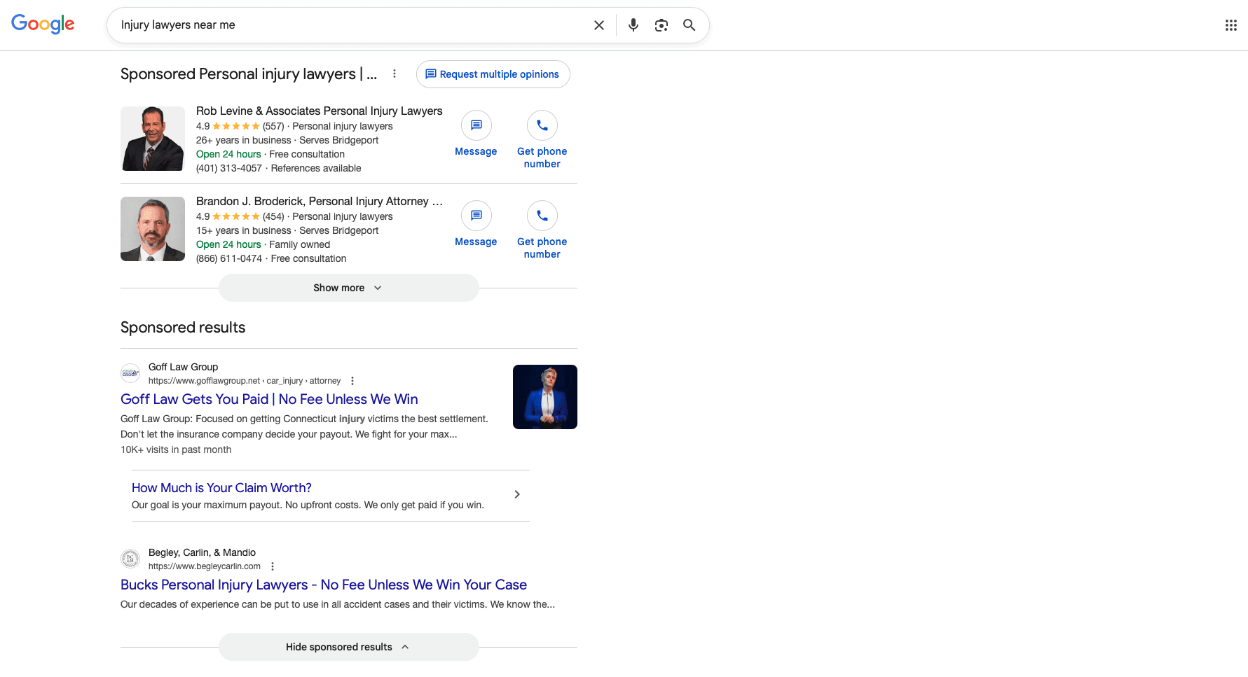Image resolution: width=1248 pixels, height=677 pixels.
Task: Click Brandon Broderick phone (866) 611-0474
Action: (229, 258)
